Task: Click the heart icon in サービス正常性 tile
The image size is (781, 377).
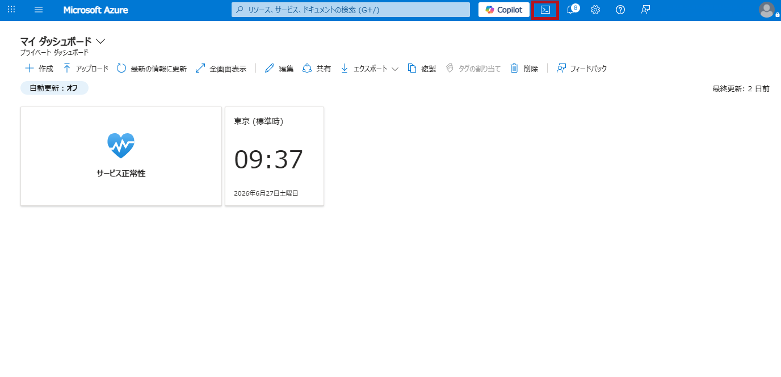Action: coord(121,146)
